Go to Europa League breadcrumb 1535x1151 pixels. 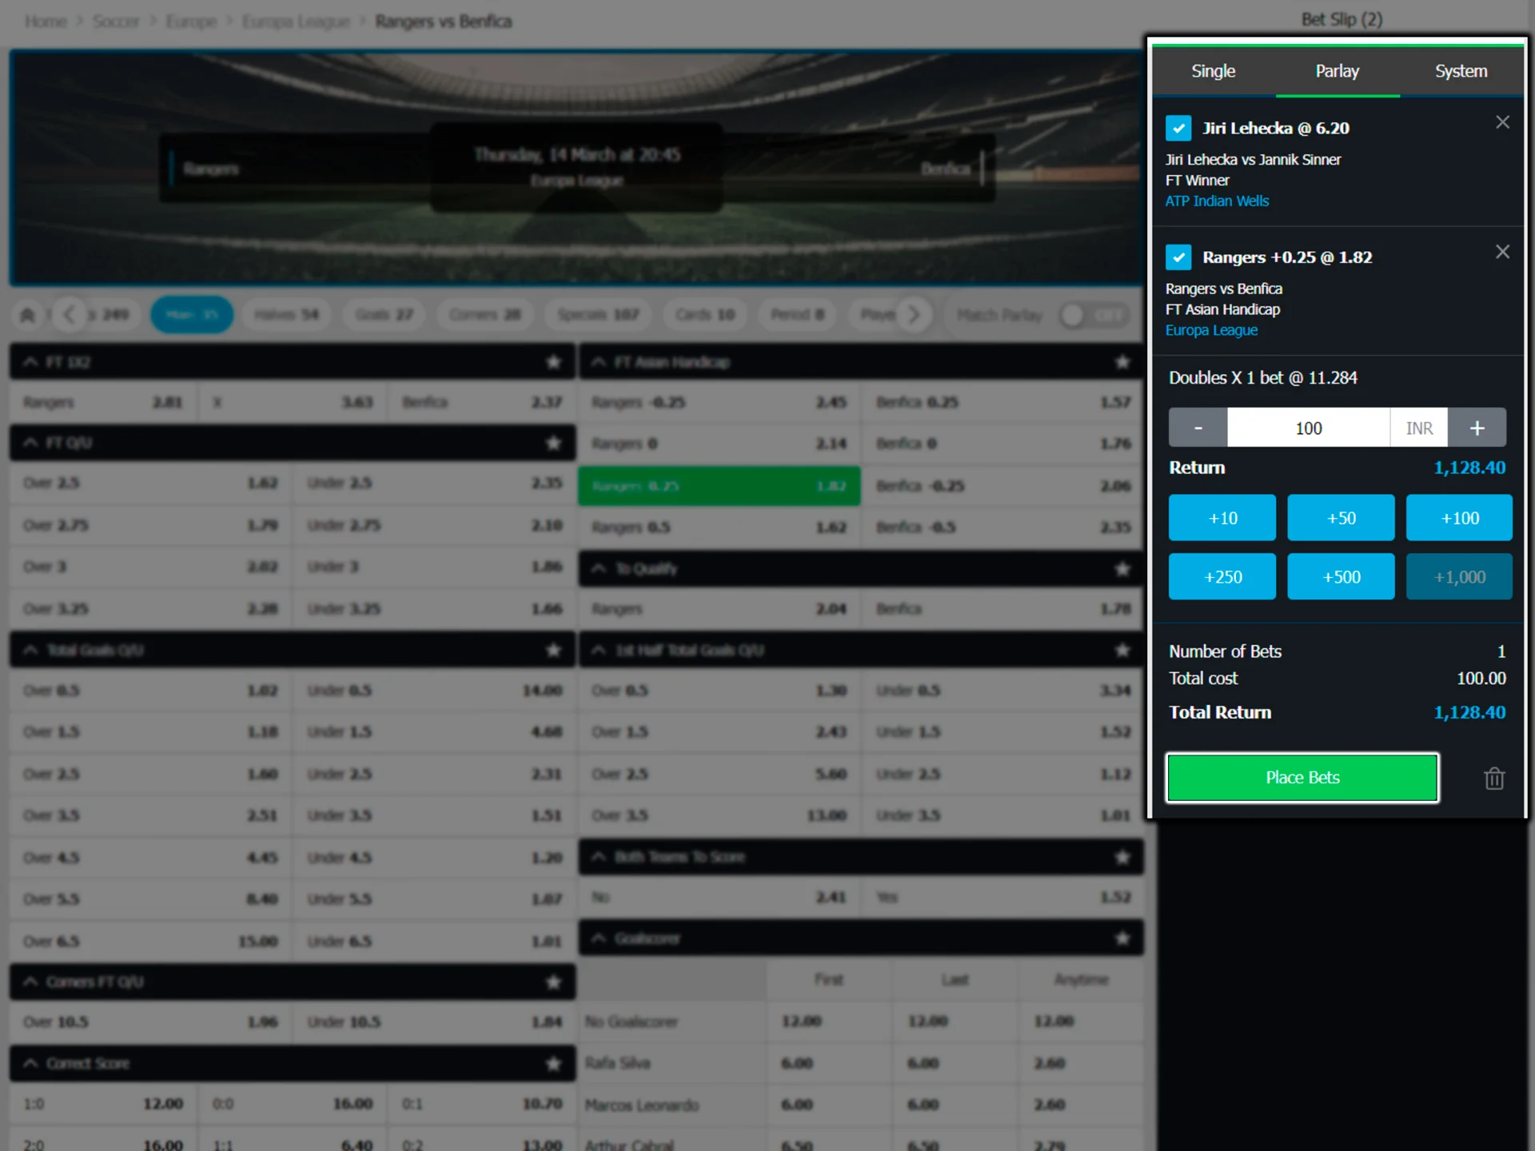[x=296, y=22]
